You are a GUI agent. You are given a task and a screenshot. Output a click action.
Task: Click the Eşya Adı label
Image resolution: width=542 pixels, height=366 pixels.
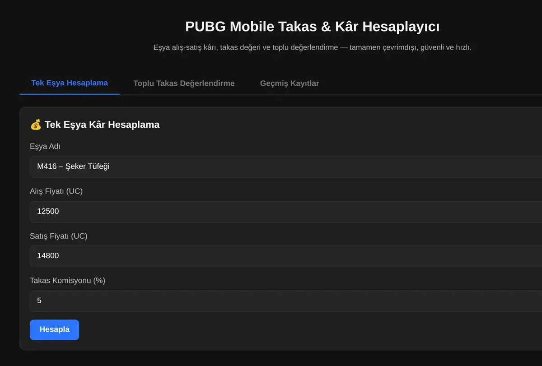45,147
